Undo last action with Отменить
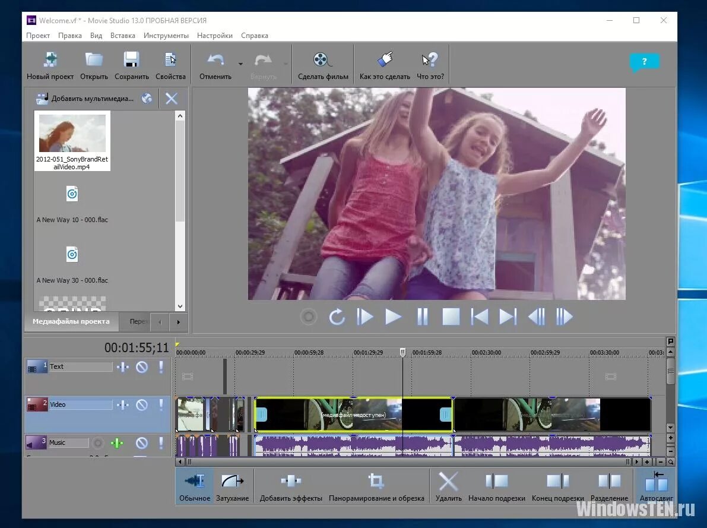 pos(215,65)
